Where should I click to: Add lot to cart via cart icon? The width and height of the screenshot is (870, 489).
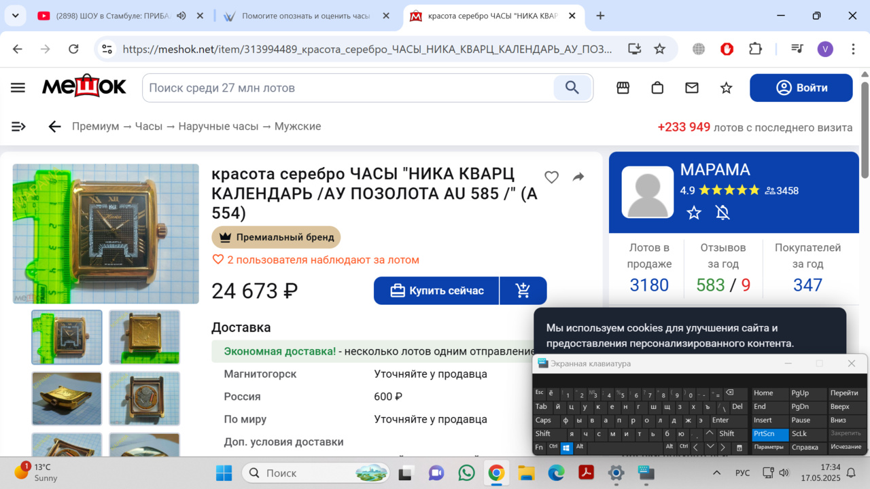tap(523, 291)
